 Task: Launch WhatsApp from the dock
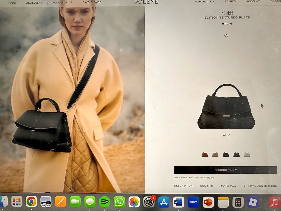pyautogui.click(x=119, y=202)
